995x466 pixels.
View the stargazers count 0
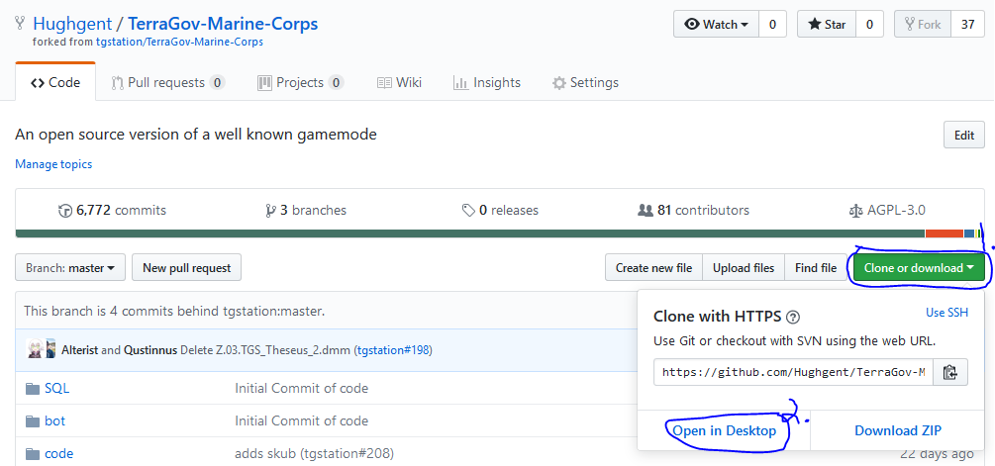pyautogui.click(x=869, y=25)
